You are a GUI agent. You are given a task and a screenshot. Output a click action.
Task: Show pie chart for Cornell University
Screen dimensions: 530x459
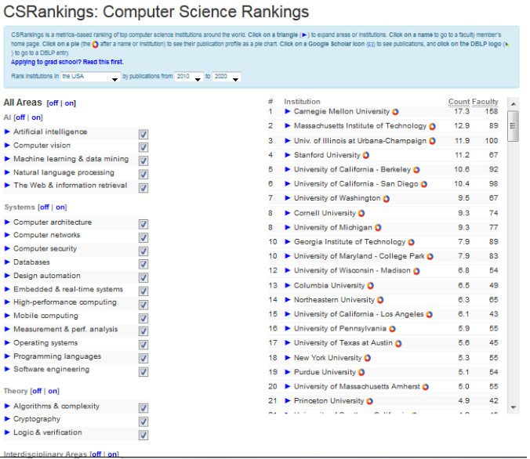tap(361, 213)
